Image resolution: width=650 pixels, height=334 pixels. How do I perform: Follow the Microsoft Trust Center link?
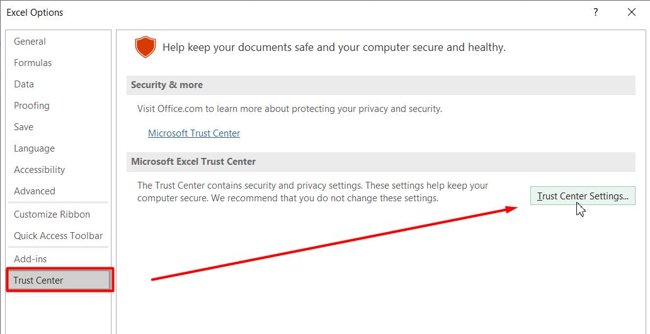pyautogui.click(x=194, y=133)
